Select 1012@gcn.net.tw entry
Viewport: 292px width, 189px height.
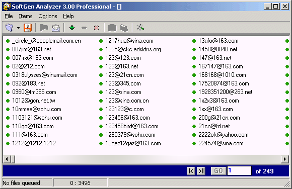34,101
